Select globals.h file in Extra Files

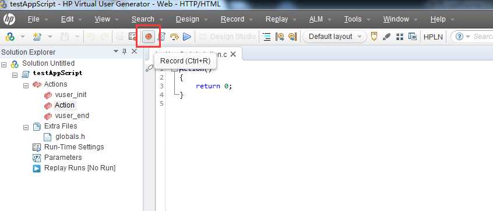click(x=70, y=137)
